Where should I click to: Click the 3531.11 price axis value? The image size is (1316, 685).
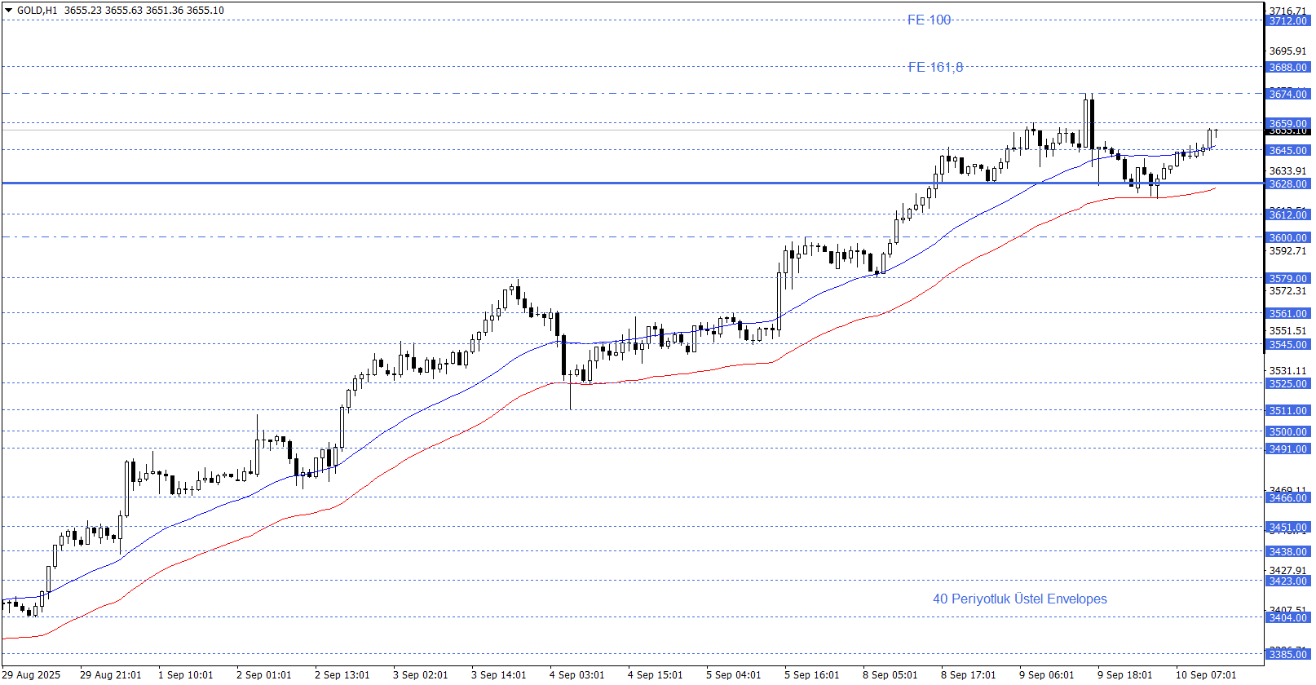(1287, 371)
